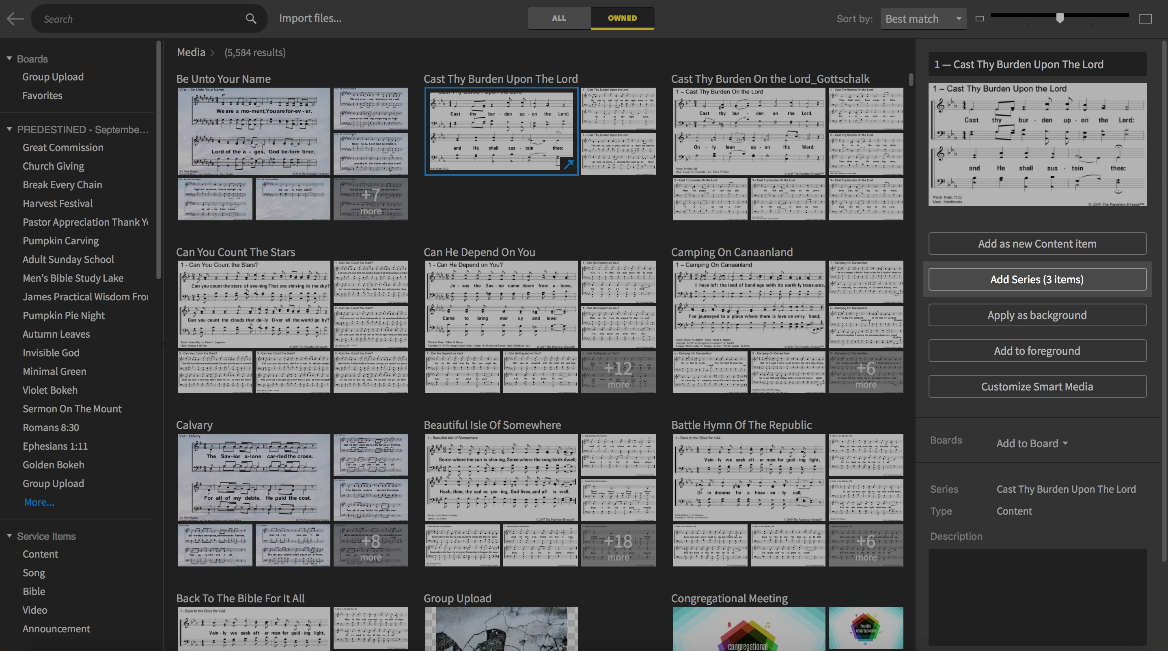This screenshot has height=651, width=1168.
Task: Click the search magnifier icon
Action: click(251, 19)
